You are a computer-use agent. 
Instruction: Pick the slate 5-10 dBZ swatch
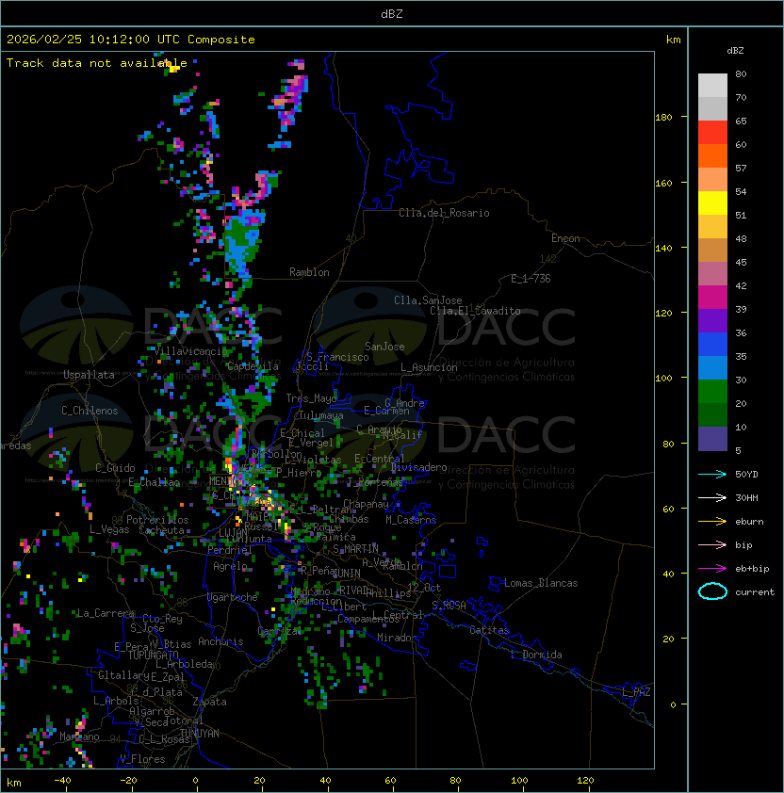coord(712,439)
